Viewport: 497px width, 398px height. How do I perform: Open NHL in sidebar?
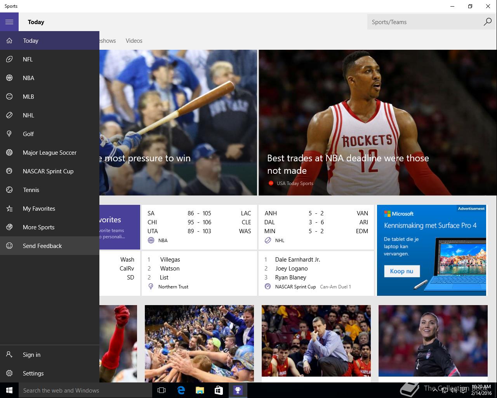tap(50, 115)
